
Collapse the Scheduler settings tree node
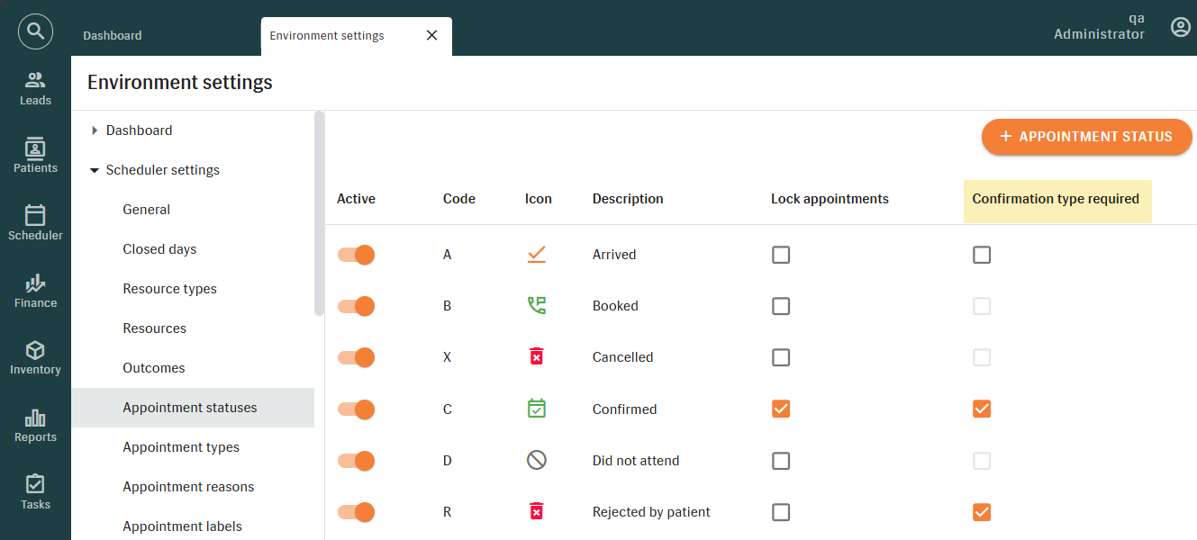tap(95, 170)
